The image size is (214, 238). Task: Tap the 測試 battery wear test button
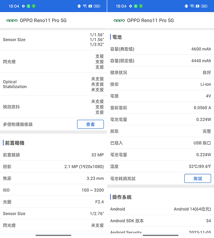[x=198, y=178]
